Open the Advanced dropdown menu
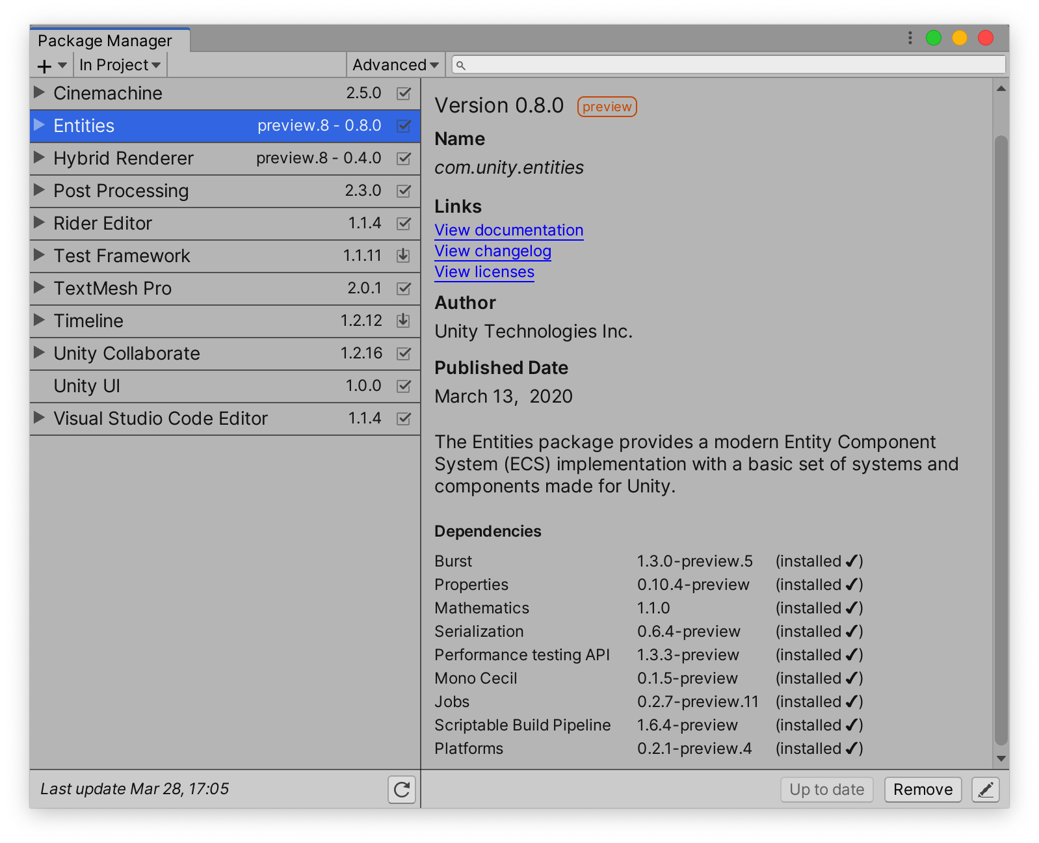Image resolution: width=1039 pixels, height=843 pixels. point(395,65)
